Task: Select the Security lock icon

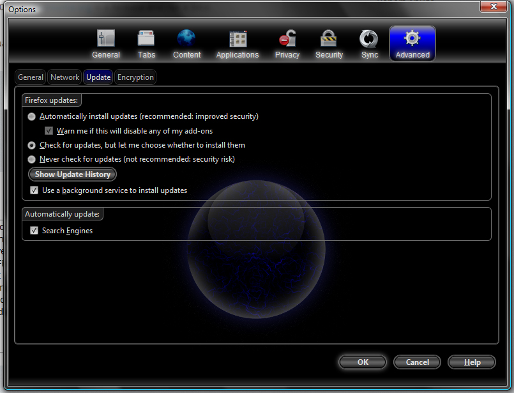Action: [x=329, y=40]
